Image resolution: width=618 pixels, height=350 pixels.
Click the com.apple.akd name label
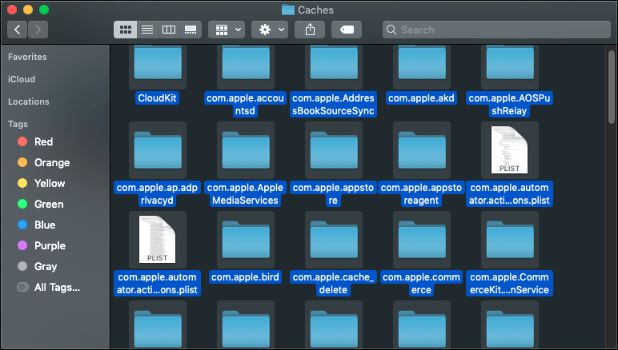pyautogui.click(x=421, y=98)
